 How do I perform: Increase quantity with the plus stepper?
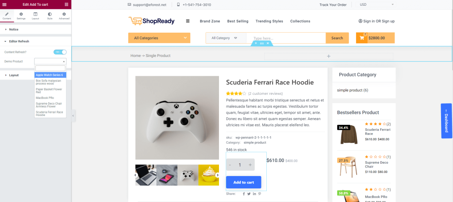point(250,165)
